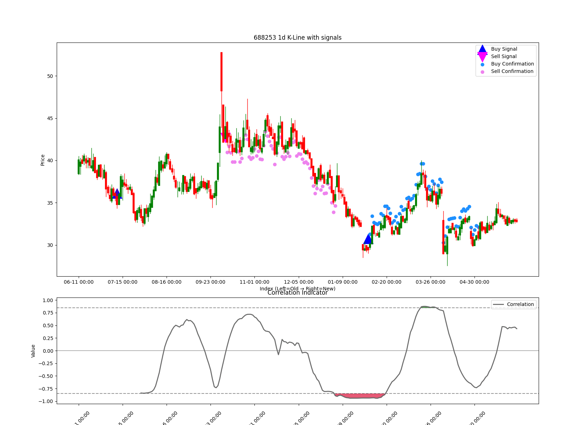Click the price tick label '35'
Viewport: 567px width, 425px height.
tap(50, 203)
